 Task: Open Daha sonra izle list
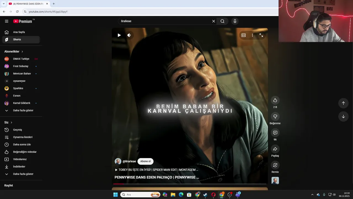click(x=21, y=145)
